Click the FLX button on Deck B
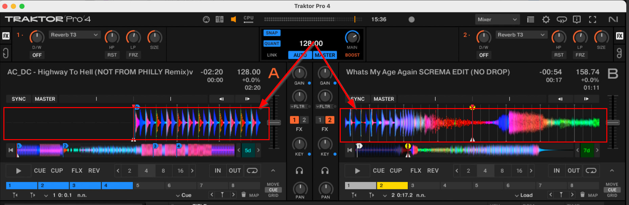 (416, 171)
